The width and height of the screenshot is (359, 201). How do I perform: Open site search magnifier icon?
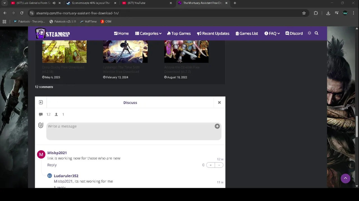pyautogui.click(x=316, y=33)
